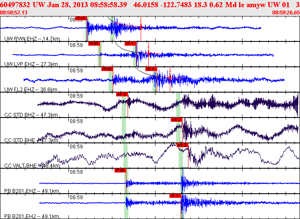Click the 08:59 time label on B201 EH2 trace

pyautogui.click(x=76, y=197)
